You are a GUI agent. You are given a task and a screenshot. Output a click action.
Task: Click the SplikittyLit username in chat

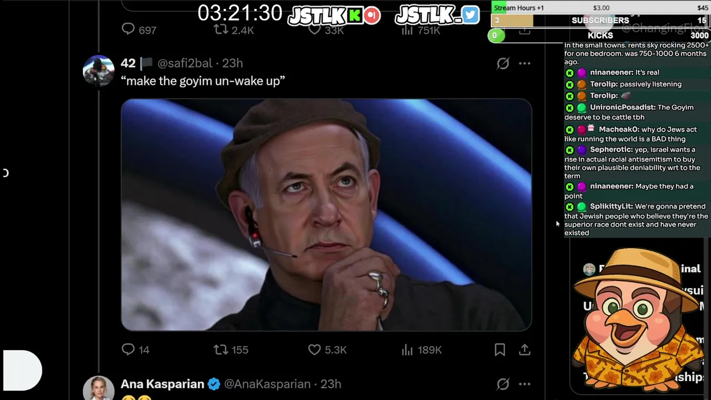click(x=611, y=206)
